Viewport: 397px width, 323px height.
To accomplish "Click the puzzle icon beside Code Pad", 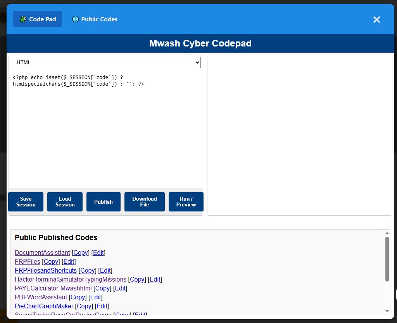I will coord(24,19).
